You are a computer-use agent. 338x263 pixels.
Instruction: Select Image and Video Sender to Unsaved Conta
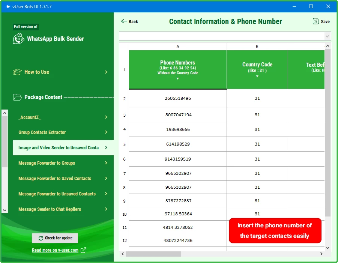tap(63, 147)
